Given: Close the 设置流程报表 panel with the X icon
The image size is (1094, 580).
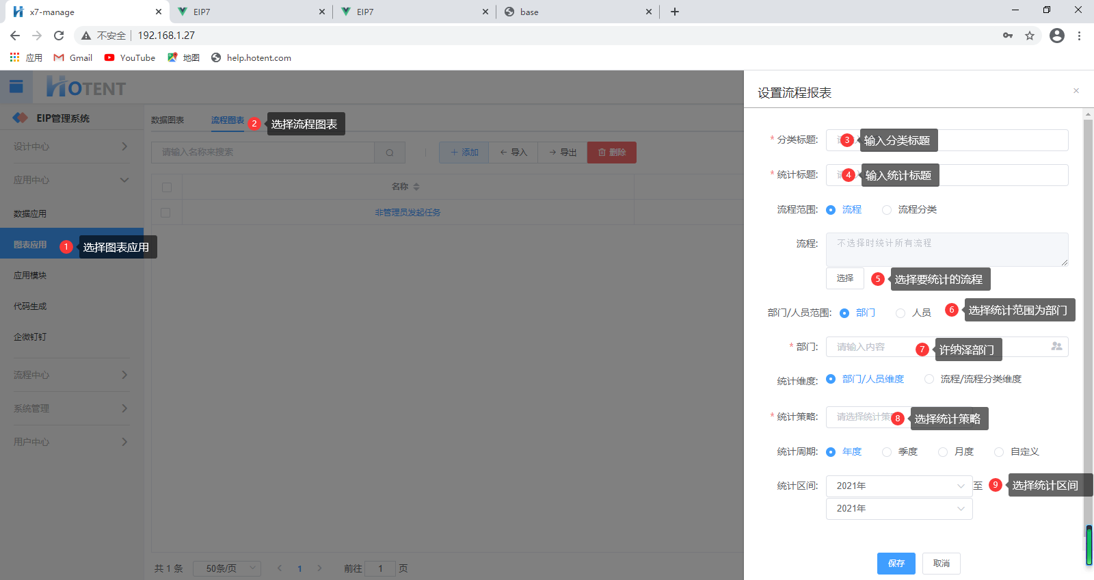Looking at the screenshot, I should (x=1076, y=91).
